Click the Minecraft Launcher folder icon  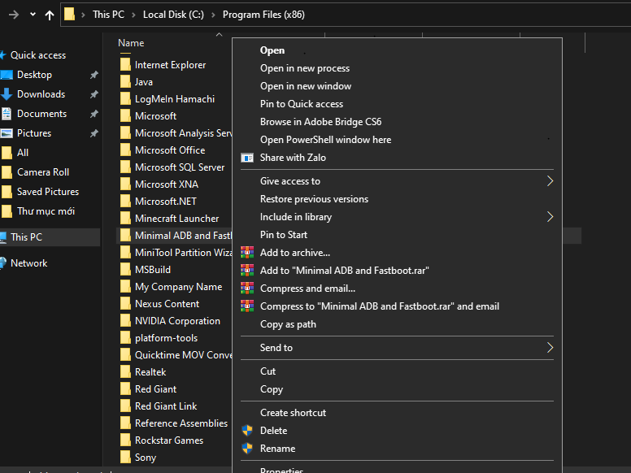[125, 219]
